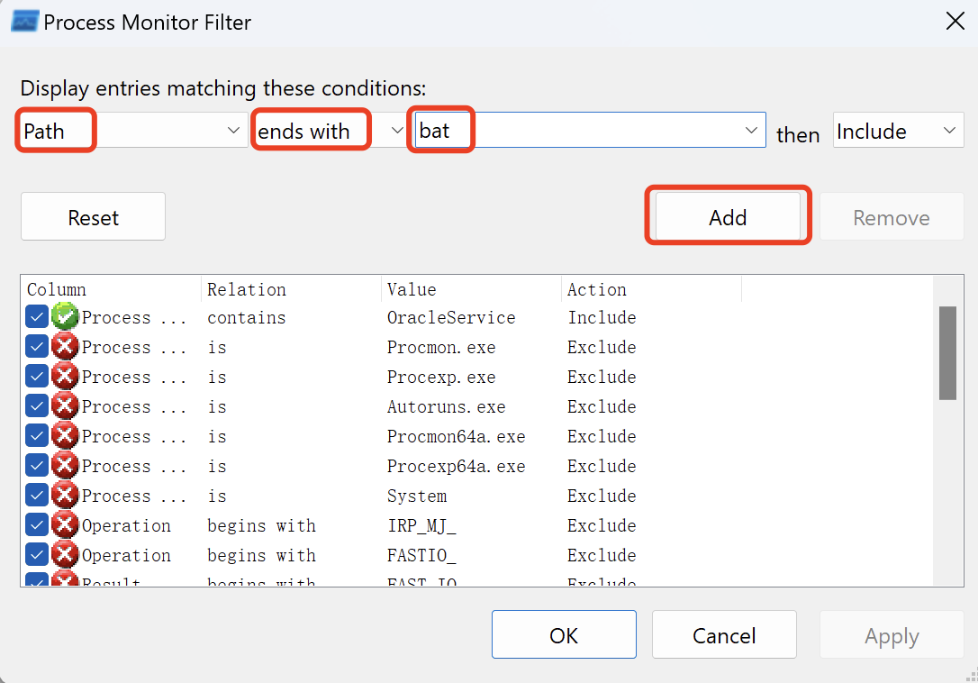Uncheck the OracleService filter checkbox
Viewport: 978px width, 683px height.
(37, 317)
